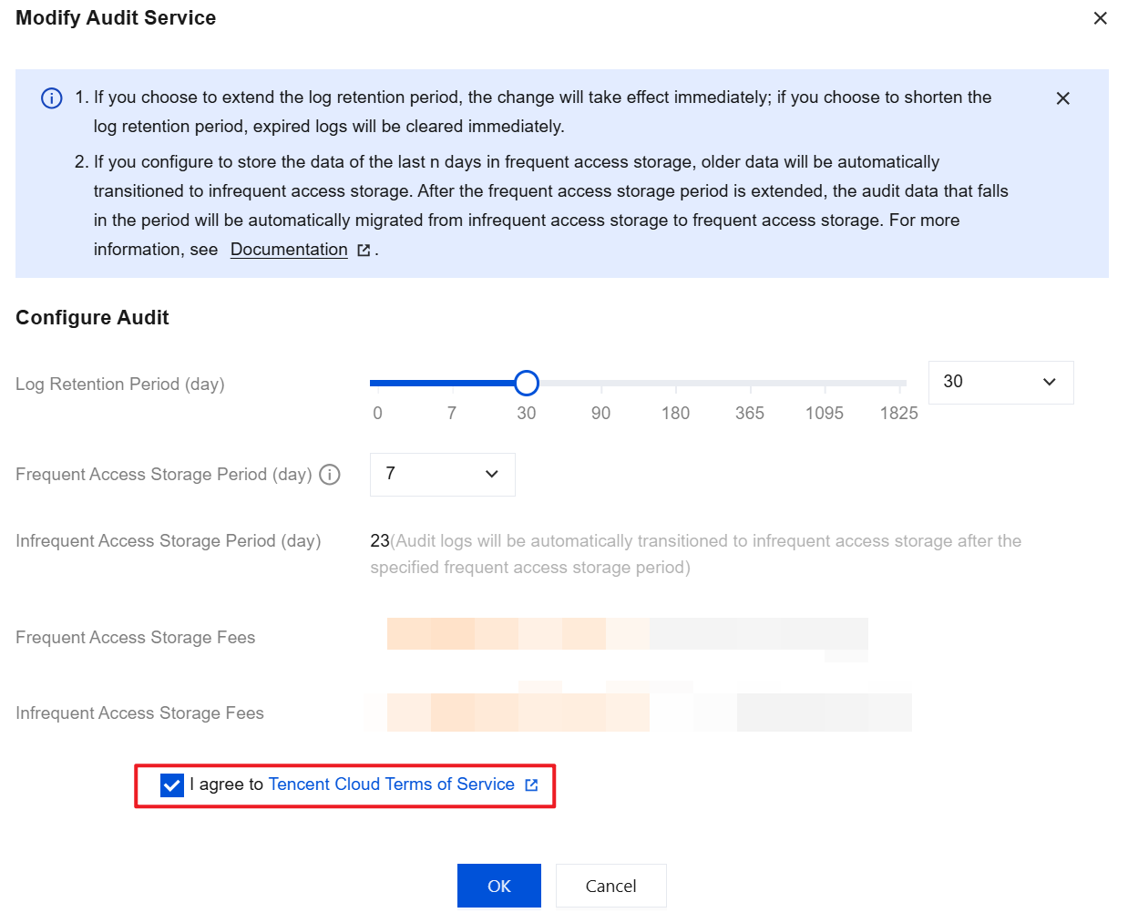Click the Frequent Access Storage Period info icon

(x=330, y=475)
